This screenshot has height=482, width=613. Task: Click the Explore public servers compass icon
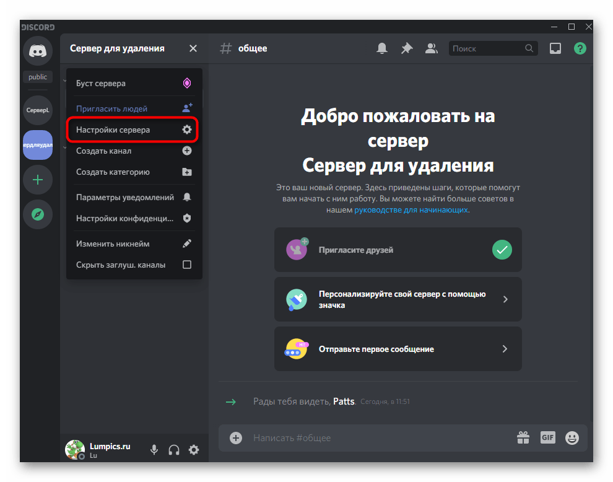(38, 214)
